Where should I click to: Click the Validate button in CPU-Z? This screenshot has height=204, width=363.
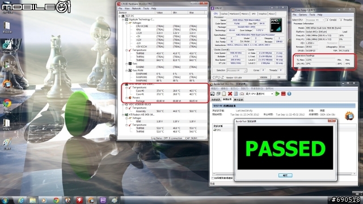[264, 77]
